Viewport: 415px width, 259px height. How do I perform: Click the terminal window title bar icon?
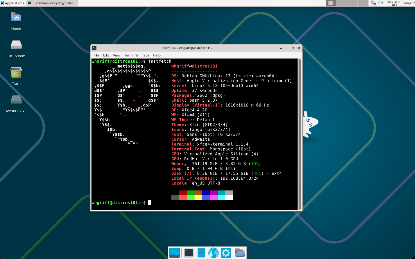tap(94, 48)
